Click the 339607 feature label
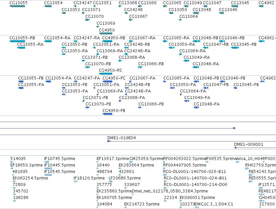Screen dimensions: 276x209 pyautogui.click(x=132, y=185)
